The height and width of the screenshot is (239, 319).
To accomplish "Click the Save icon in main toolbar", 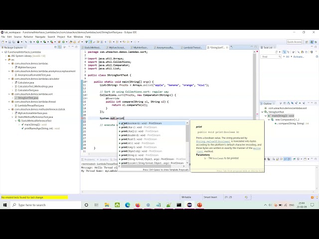I will [x=10, y=42].
